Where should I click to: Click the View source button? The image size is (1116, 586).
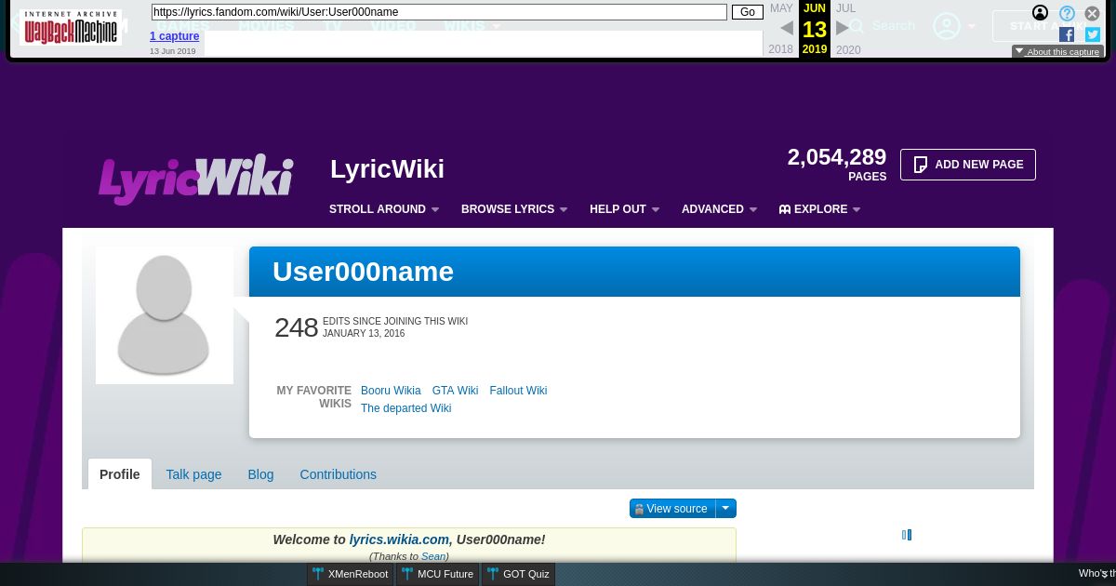(672, 509)
